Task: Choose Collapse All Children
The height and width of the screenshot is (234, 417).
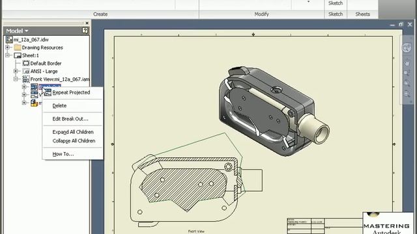Action: click(x=72, y=141)
